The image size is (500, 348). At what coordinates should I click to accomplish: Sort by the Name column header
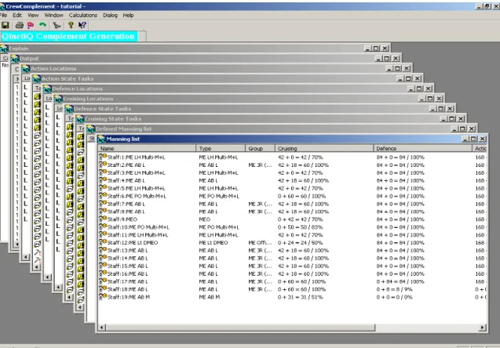(x=147, y=148)
